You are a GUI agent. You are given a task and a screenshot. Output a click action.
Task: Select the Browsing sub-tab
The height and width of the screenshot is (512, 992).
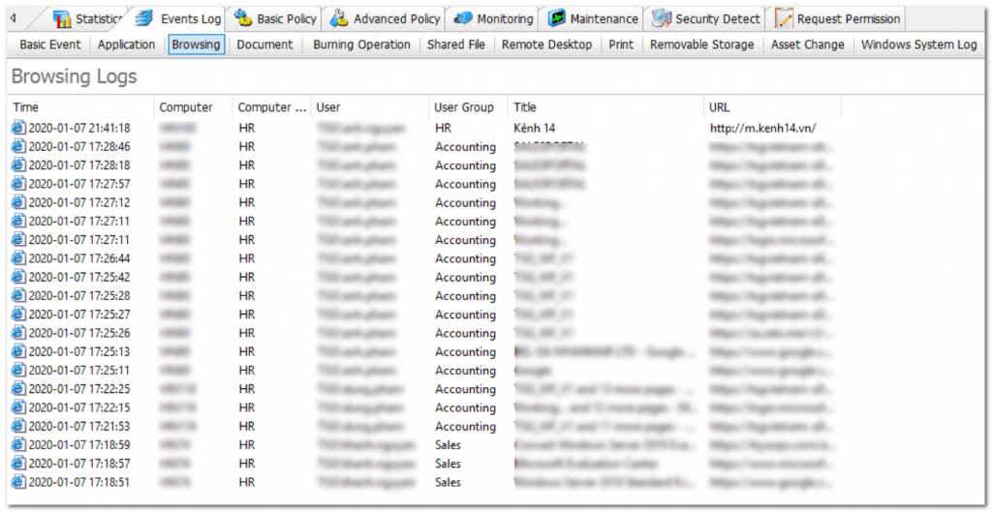point(196,45)
